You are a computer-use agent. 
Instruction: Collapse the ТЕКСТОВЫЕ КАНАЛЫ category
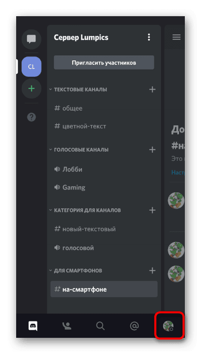[x=78, y=90]
